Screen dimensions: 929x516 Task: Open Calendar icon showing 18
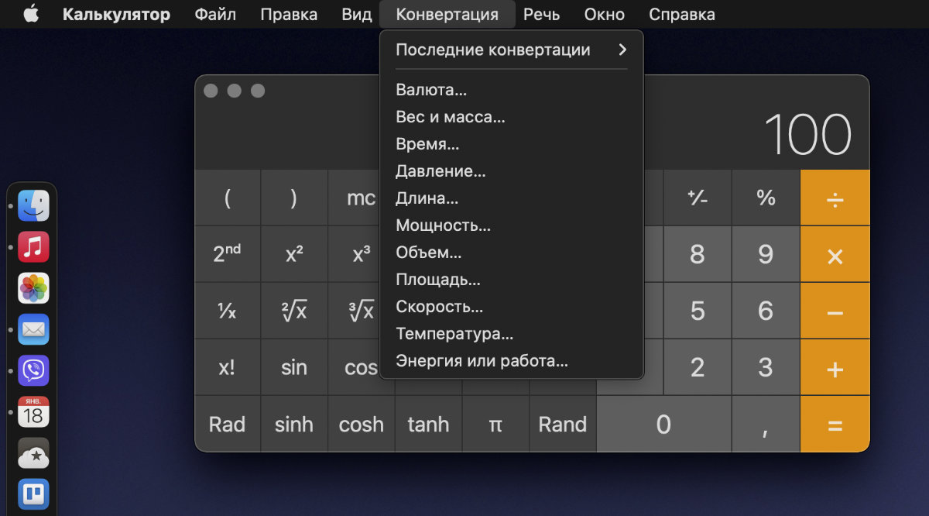[33, 411]
